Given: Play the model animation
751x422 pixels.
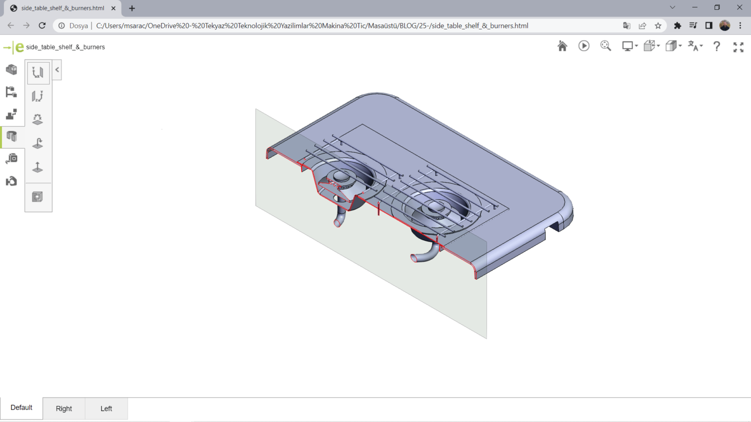Looking at the screenshot, I should click(x=584, y=46).
